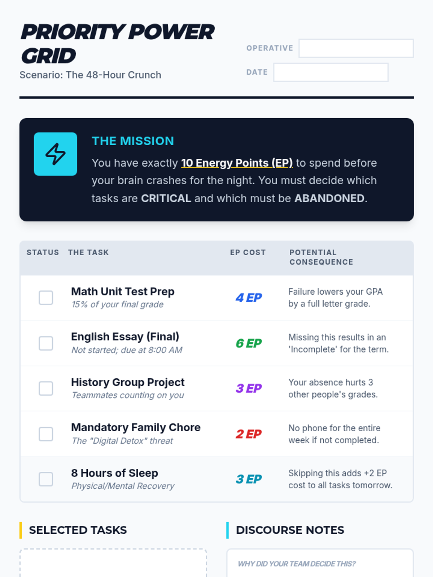The image size is (433, 577).
Task: Click the green 6 EP cost label
Action: point(249,343)
